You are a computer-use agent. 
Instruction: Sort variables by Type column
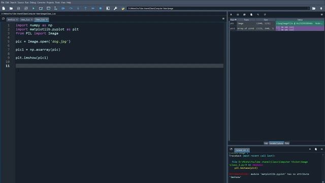246,20
